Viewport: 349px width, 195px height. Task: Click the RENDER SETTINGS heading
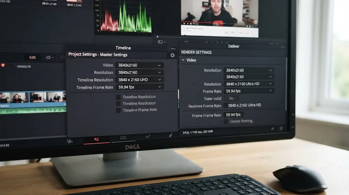click(x=196, y=52)
